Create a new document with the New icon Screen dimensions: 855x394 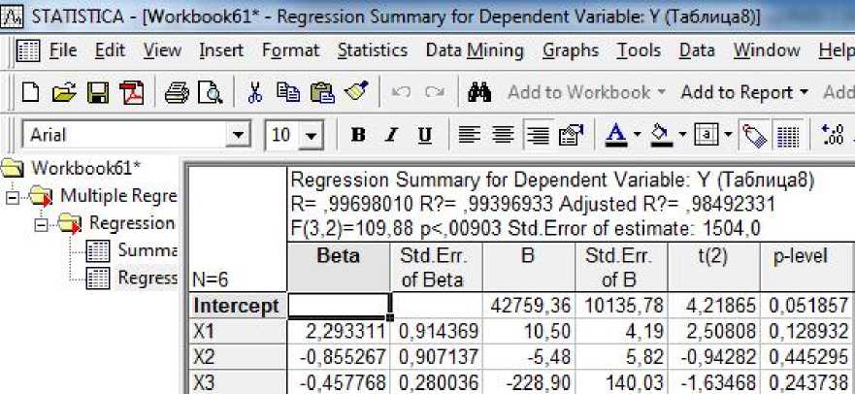(x=31, y=92)
